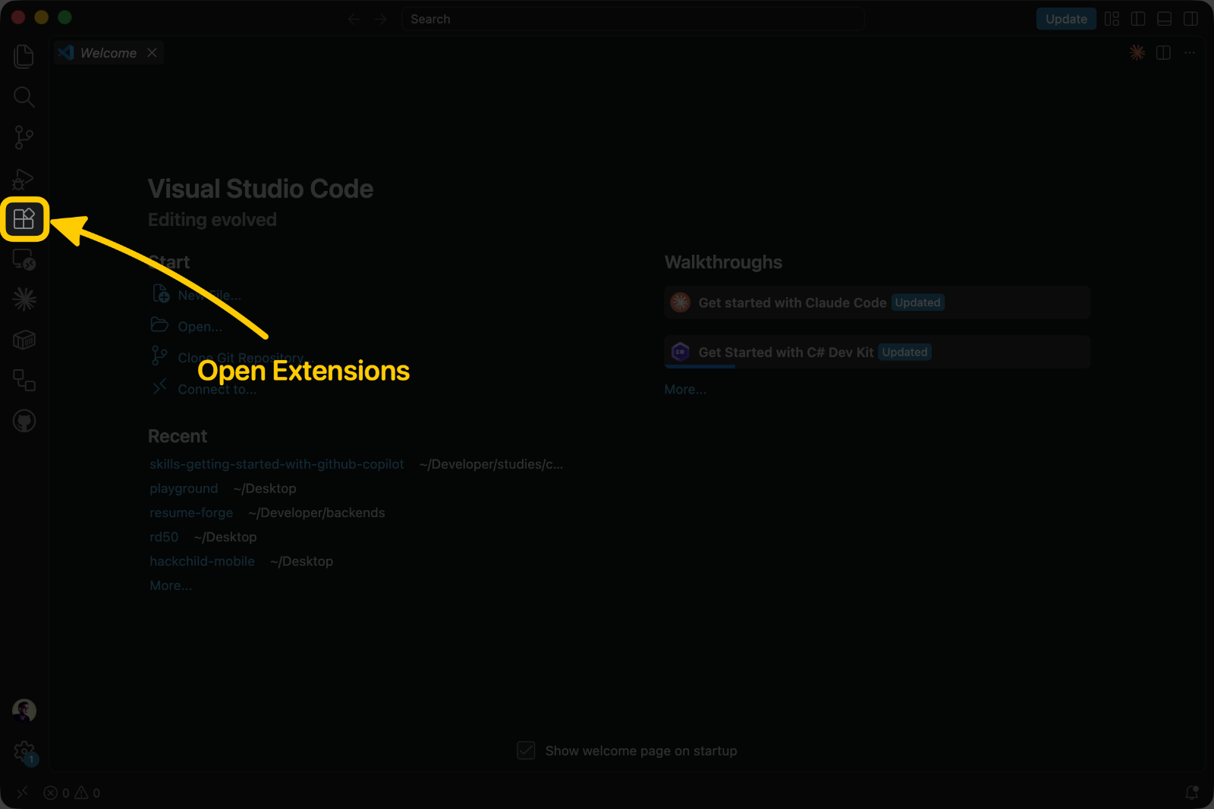
Task: Open the editor More Actions ellipsis
Action: (1190, 52)
